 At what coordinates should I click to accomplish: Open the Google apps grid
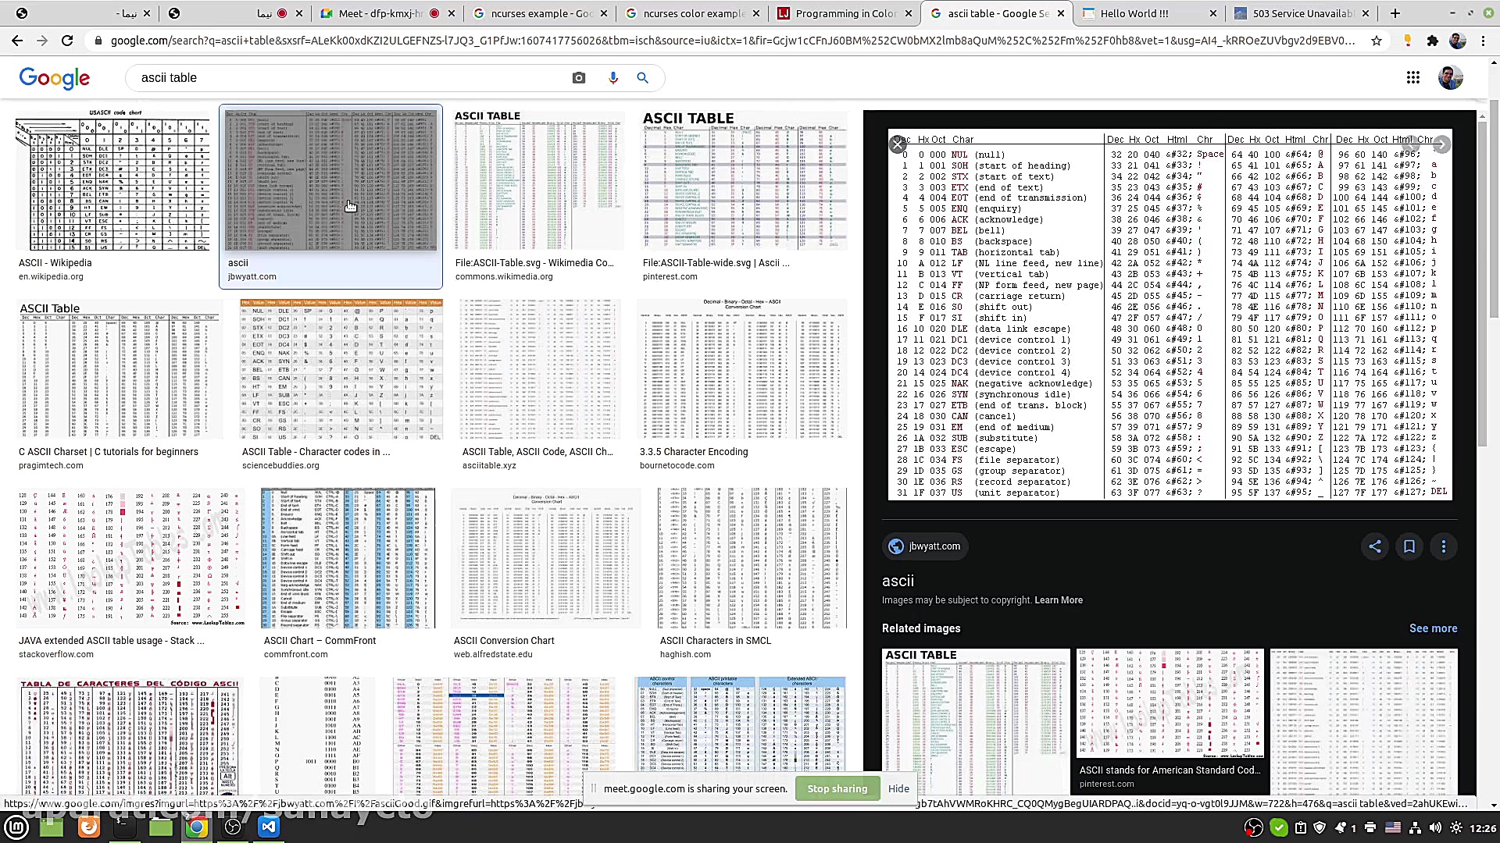[x=1412, y=77]
